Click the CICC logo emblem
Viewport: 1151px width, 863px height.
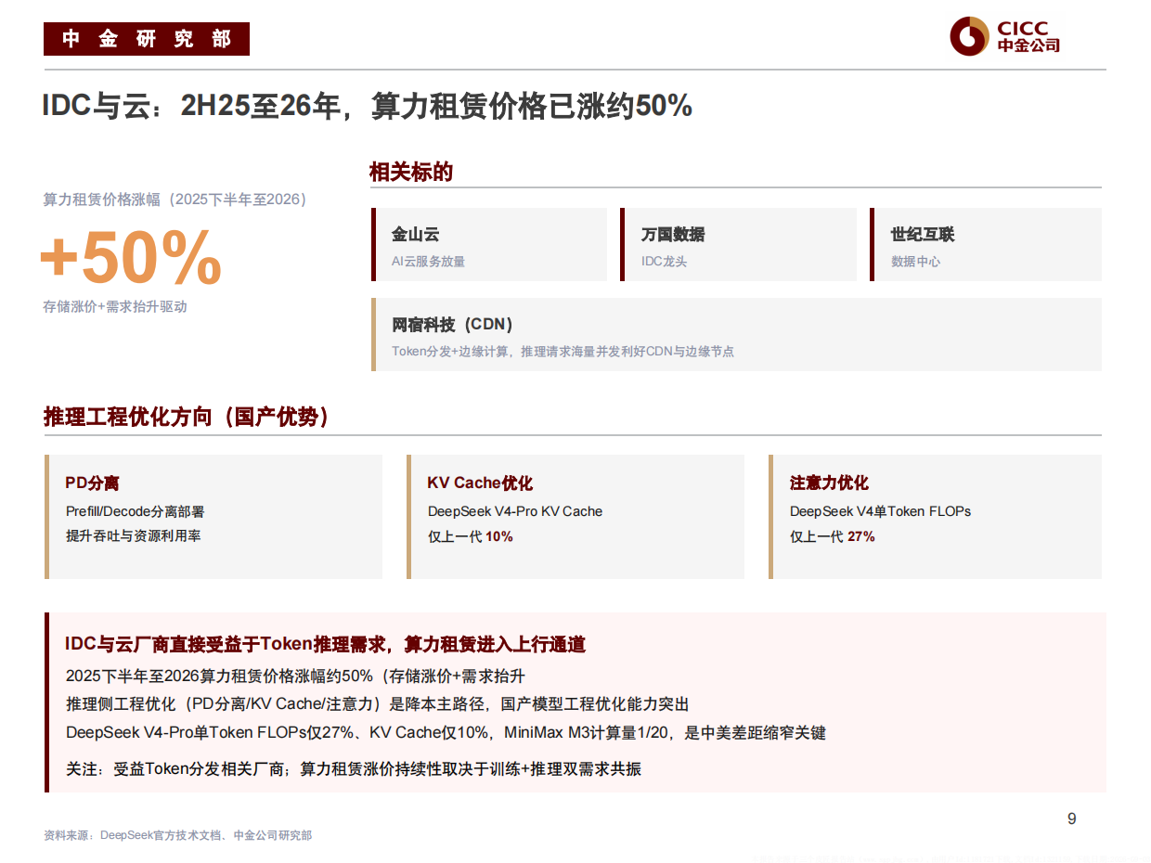tap(969, 36)
